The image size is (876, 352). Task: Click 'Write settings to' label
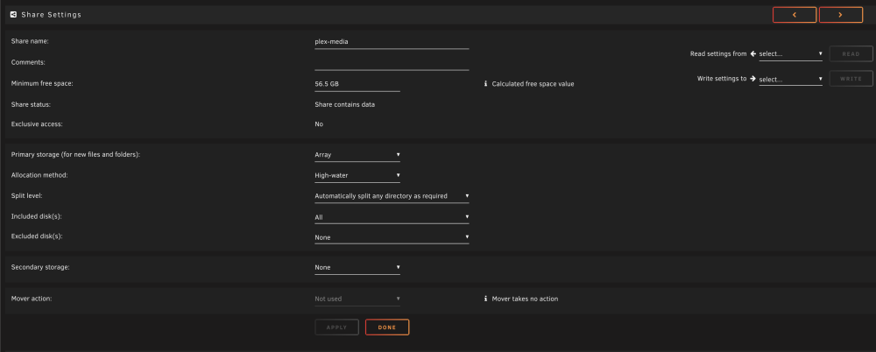[722, 79]
